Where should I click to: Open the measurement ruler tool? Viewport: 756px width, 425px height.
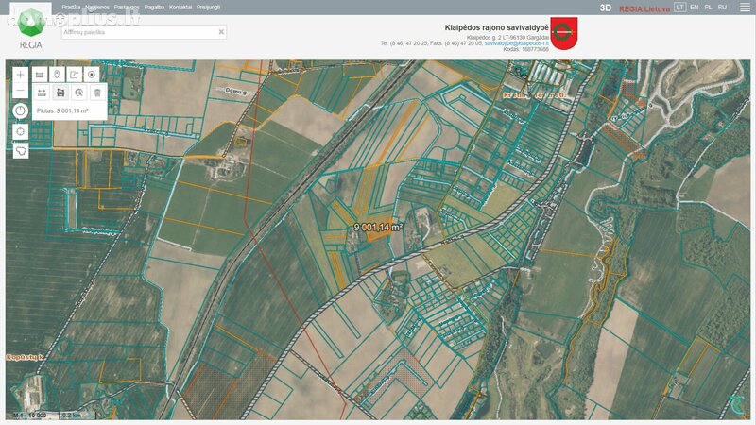pyautogui.click(x=40, y=75)
